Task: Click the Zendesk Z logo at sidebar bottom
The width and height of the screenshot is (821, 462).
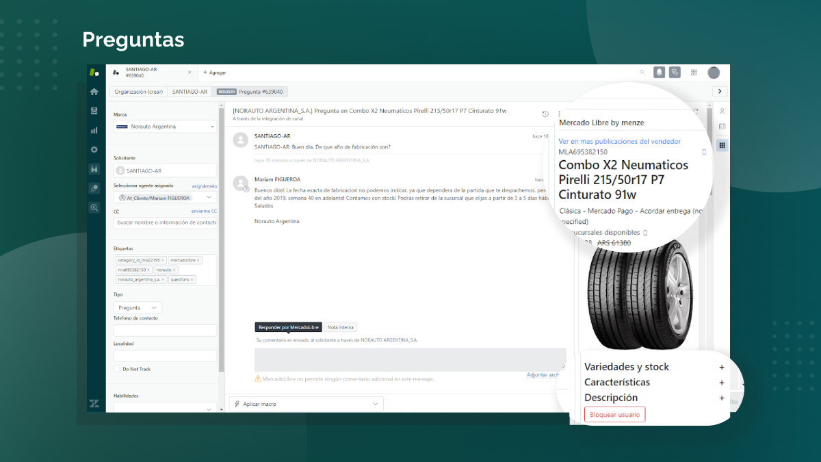Action: click(x=94, y=403)
